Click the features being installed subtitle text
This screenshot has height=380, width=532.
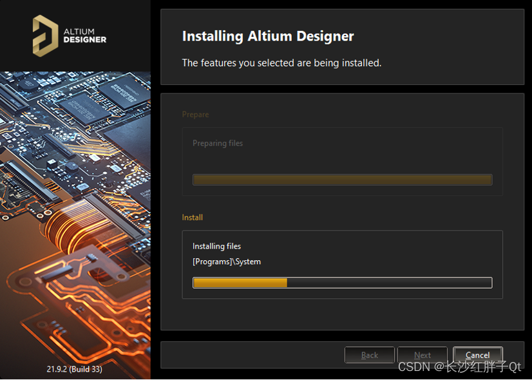point(281,63)
